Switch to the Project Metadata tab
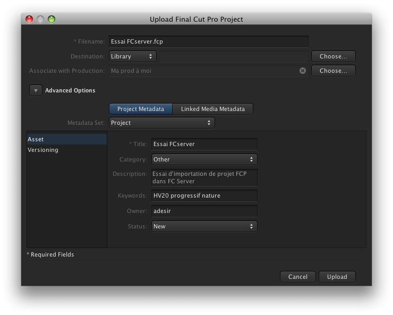The width and height of the screenshot is (393, 315). (x=141, y=109)
